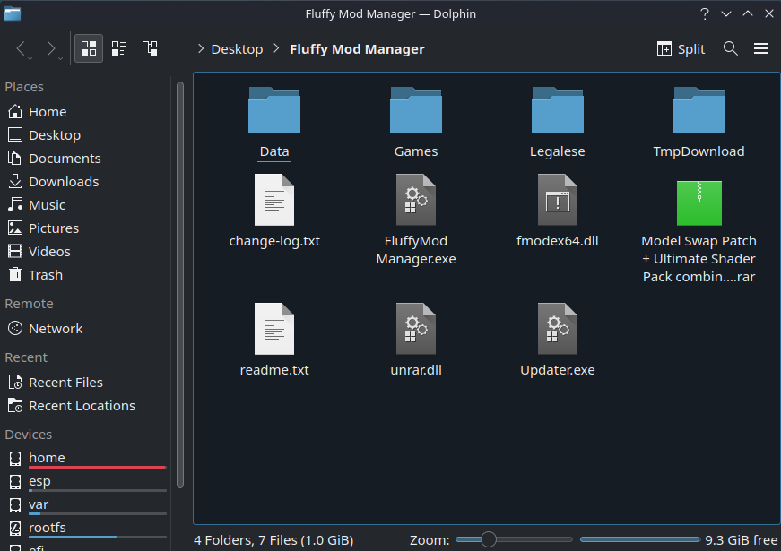781x551 pixels.
Task: Open Recent Locations
Action: 86,406
